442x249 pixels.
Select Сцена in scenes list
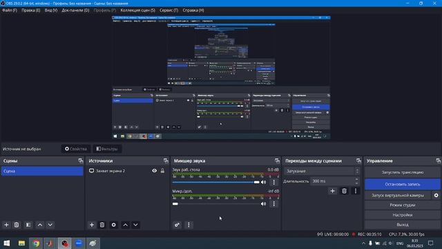[42, 171]
